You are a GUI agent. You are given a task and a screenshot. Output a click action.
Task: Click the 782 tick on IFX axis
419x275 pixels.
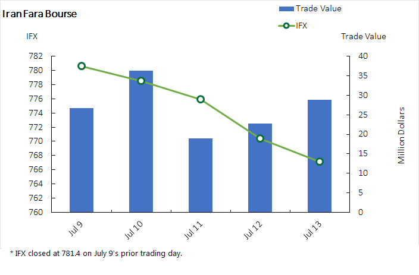coord(35,56)
